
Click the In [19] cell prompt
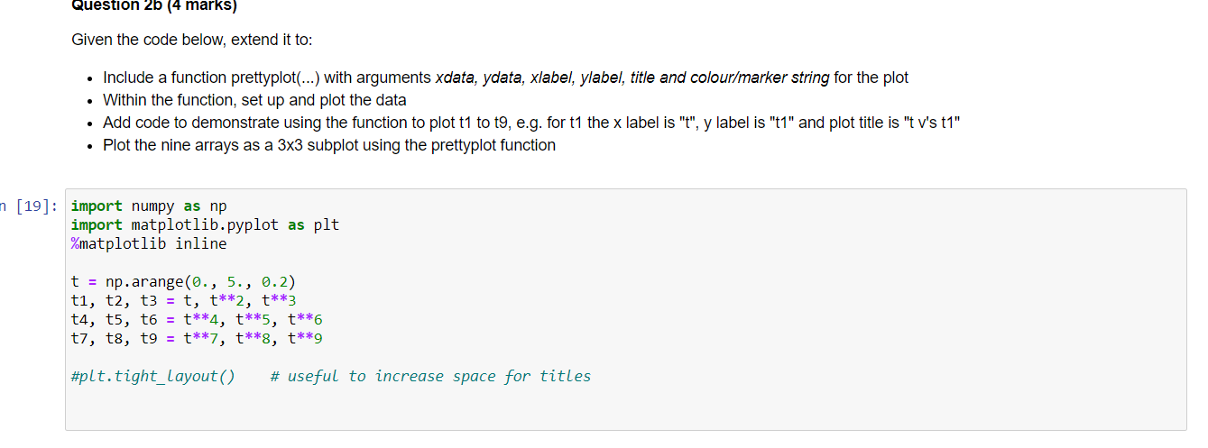pyautogui.click(x=29, y=206)
